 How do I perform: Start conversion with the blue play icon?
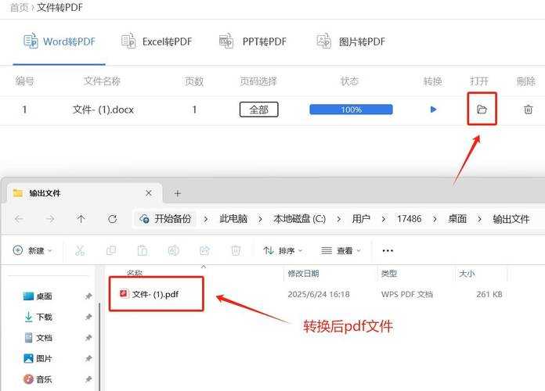point(433,109)
